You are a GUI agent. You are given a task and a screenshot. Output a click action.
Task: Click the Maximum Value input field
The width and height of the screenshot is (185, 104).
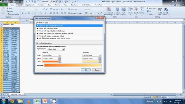(x=90, y=58)
